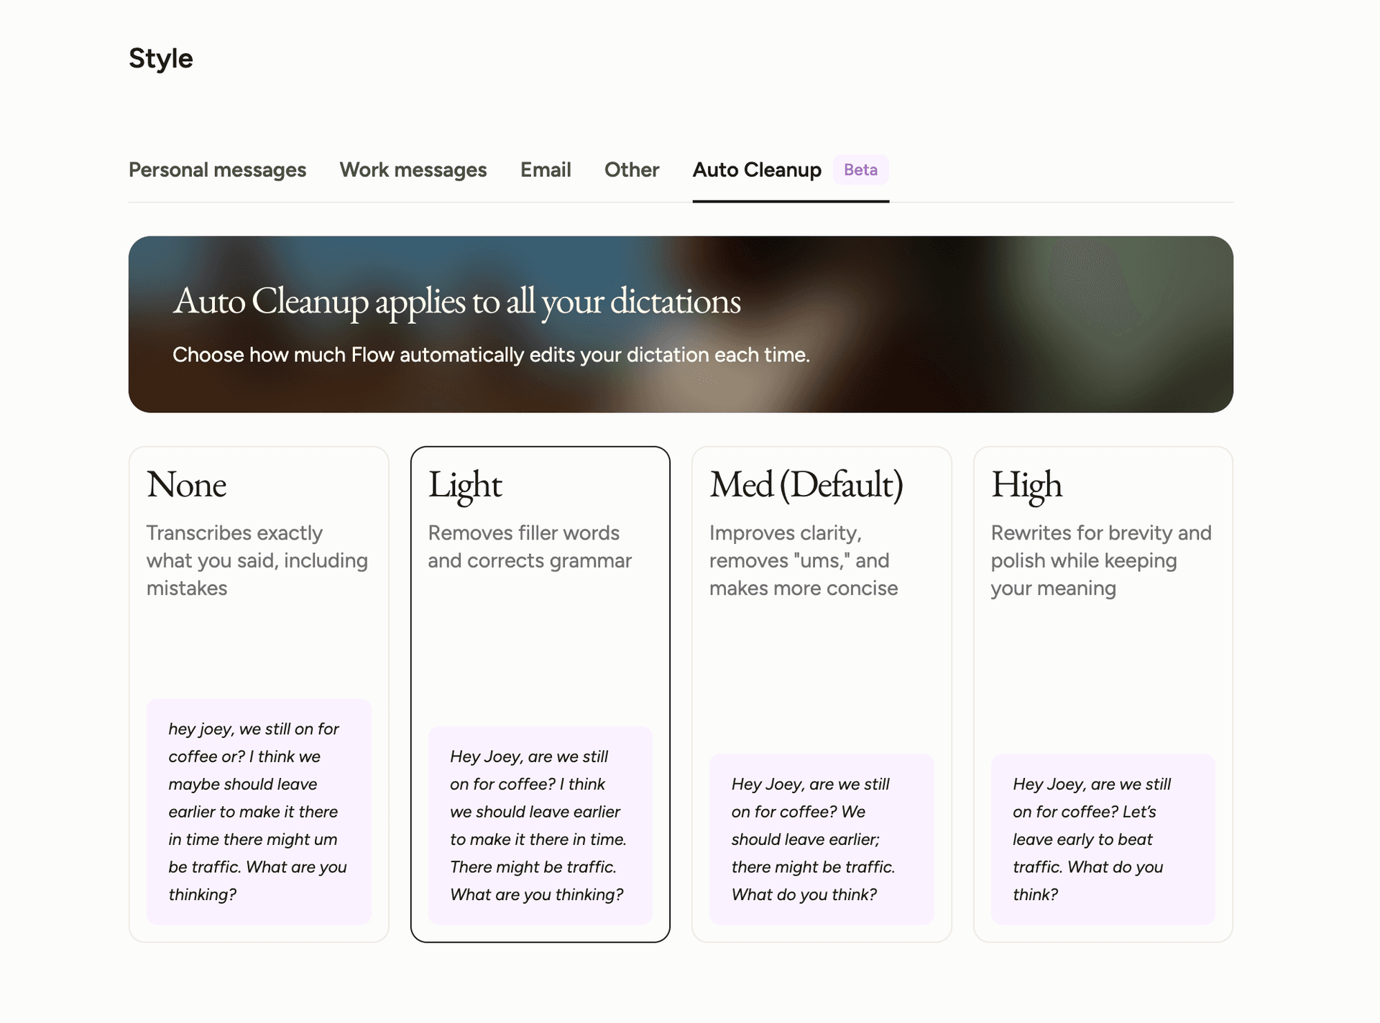Click the Light example ending 'What are you thinking?'
Image resolution: width=1380 pixels, height=1023 pixels.
click(540, 825)
